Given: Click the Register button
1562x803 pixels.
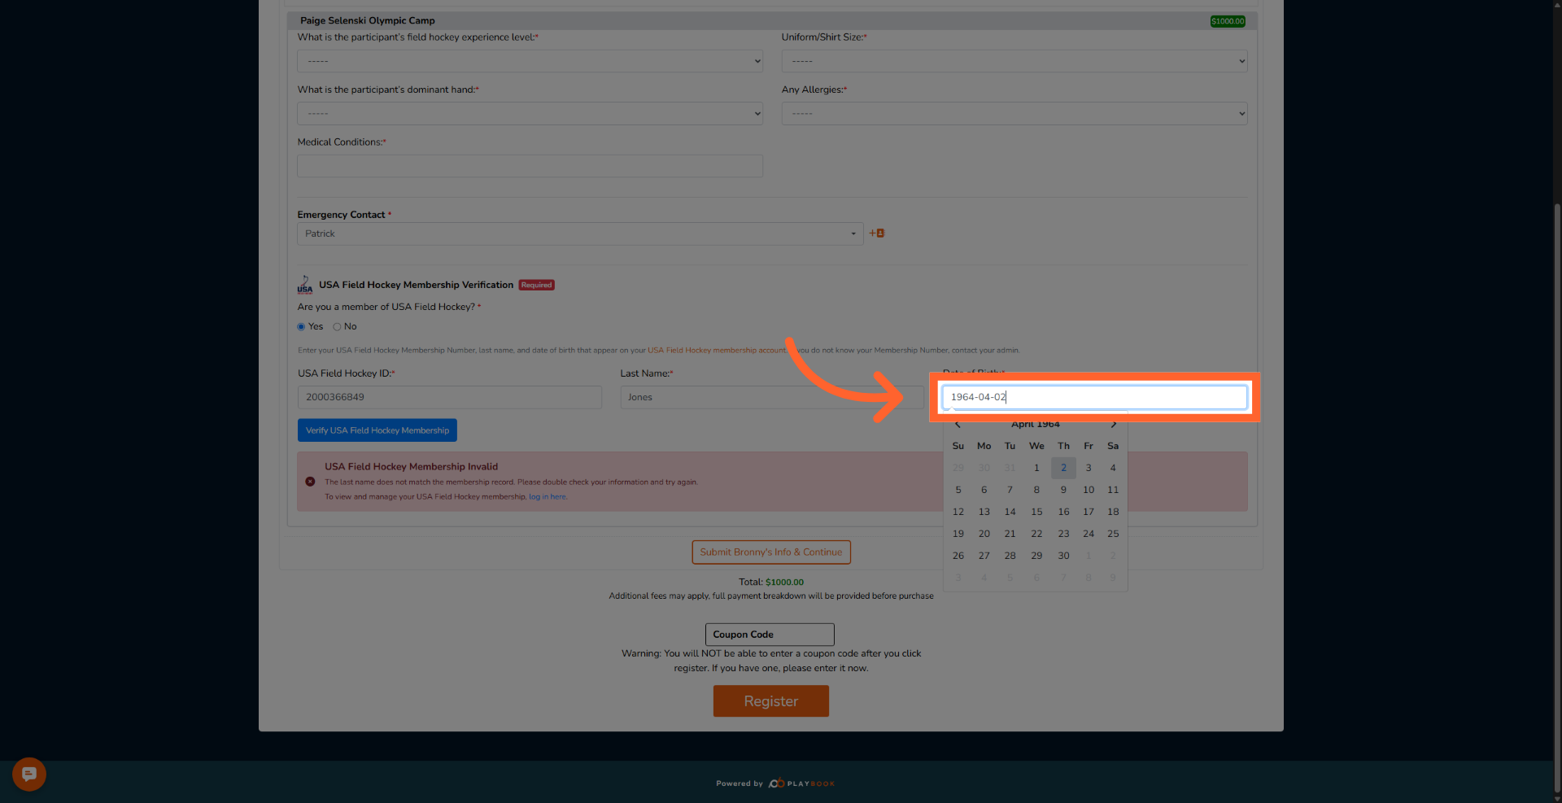Looking at the screenshot, I should coord(771,701).
